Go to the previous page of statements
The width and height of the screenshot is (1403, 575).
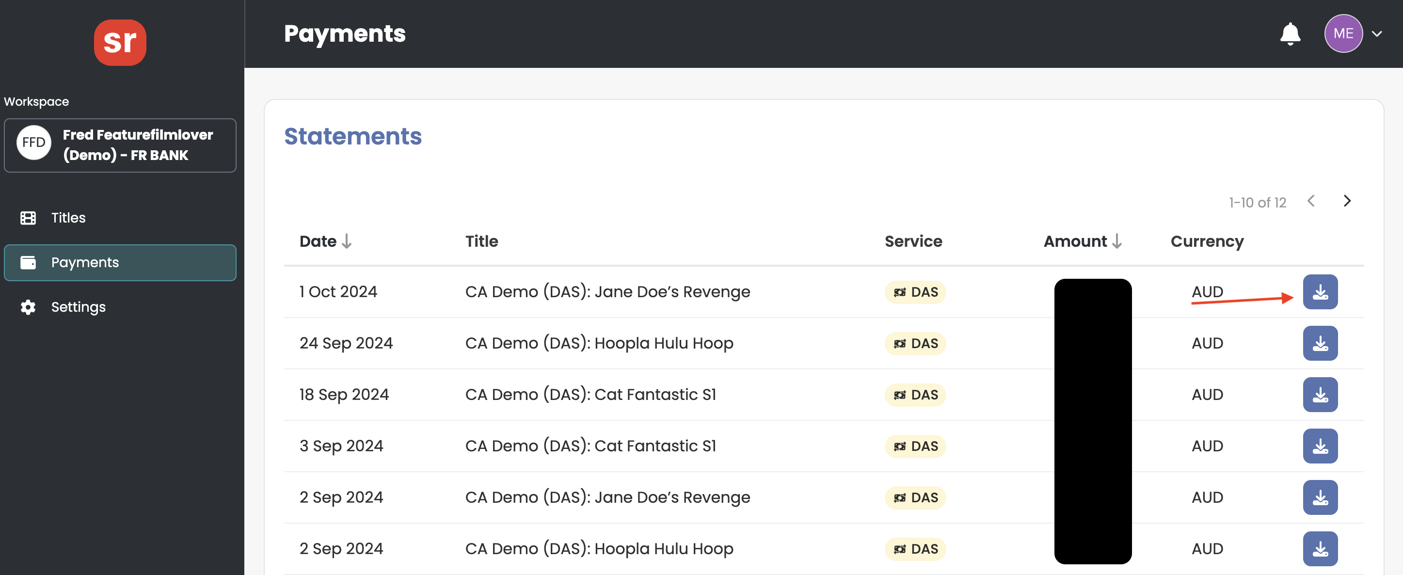click(1311, 201)
